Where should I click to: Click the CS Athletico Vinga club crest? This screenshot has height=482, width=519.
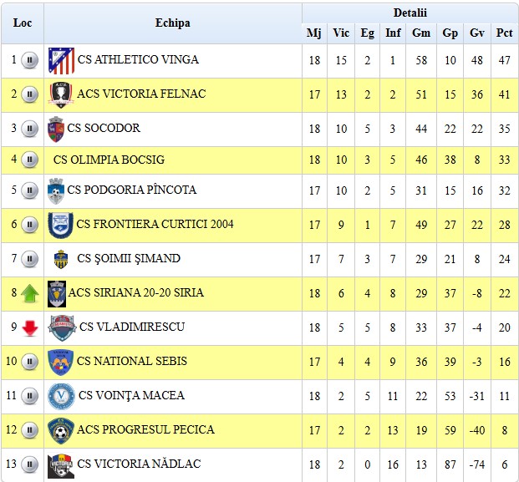(61, 60)
